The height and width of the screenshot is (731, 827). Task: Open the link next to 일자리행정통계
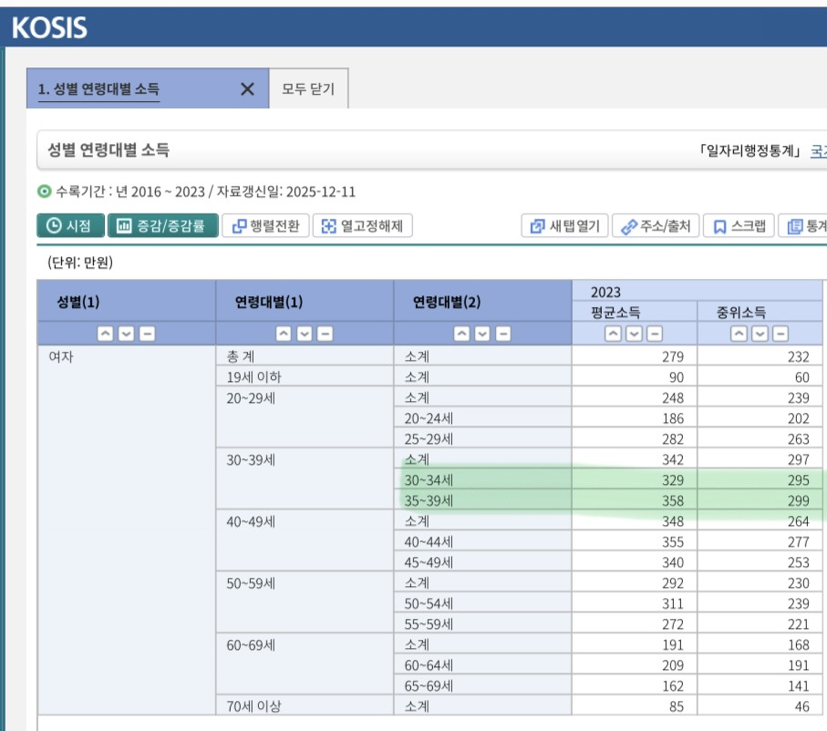(818, 151)
